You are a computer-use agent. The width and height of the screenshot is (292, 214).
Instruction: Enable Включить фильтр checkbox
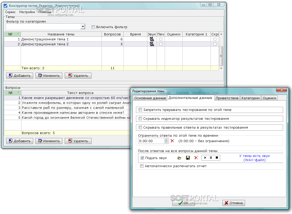(x=93, y=27)
